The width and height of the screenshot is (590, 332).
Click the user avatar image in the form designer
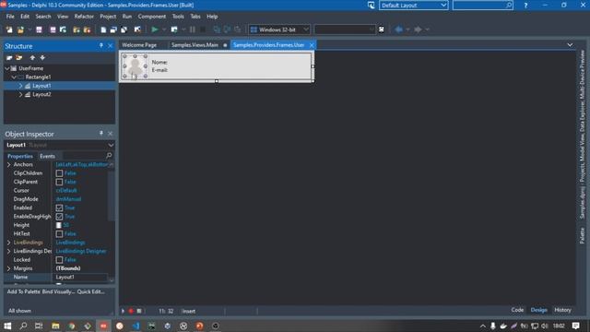coord(136,66)
